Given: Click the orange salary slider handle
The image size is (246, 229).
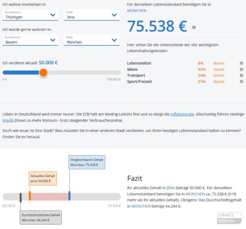Looking at the screenshot, I should pyautogui.click(x=43, y=73).
